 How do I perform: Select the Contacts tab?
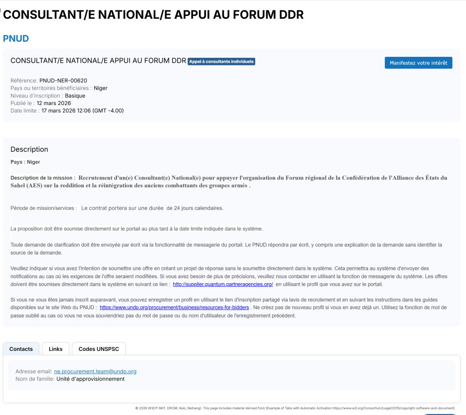click(21, 349)
